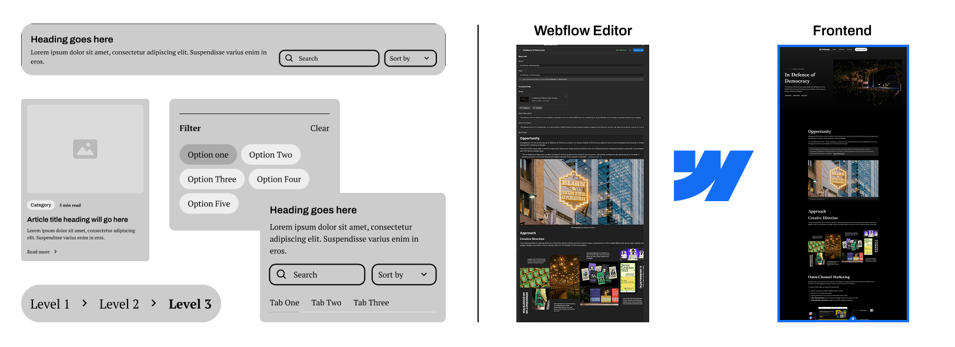Deselect the Option one filter chip
955x347 pixels.
[x=208, y=155]
